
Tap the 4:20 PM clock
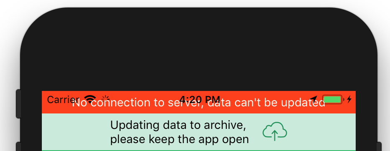200,99
